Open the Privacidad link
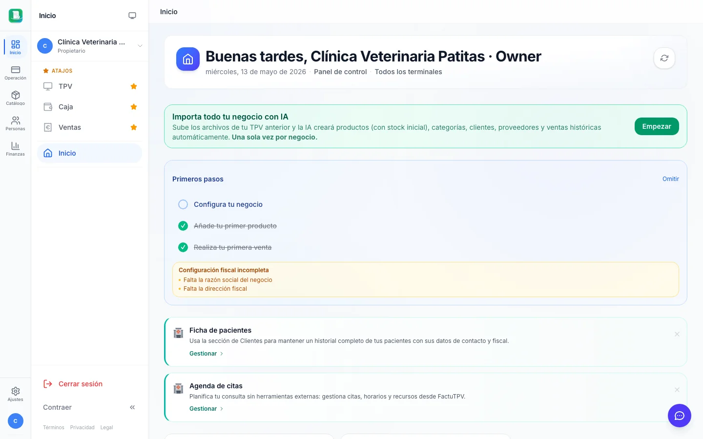Screen dimensions: 703x439 pos(83,427)
